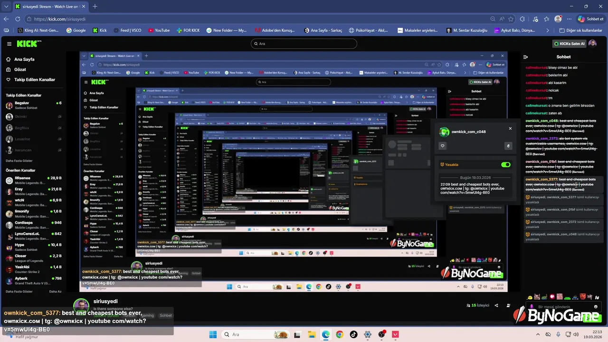Viewport: 608px width, 342px height.
Task: Expand the bookmarks bar overflow chevron
Action: [548, 30]
